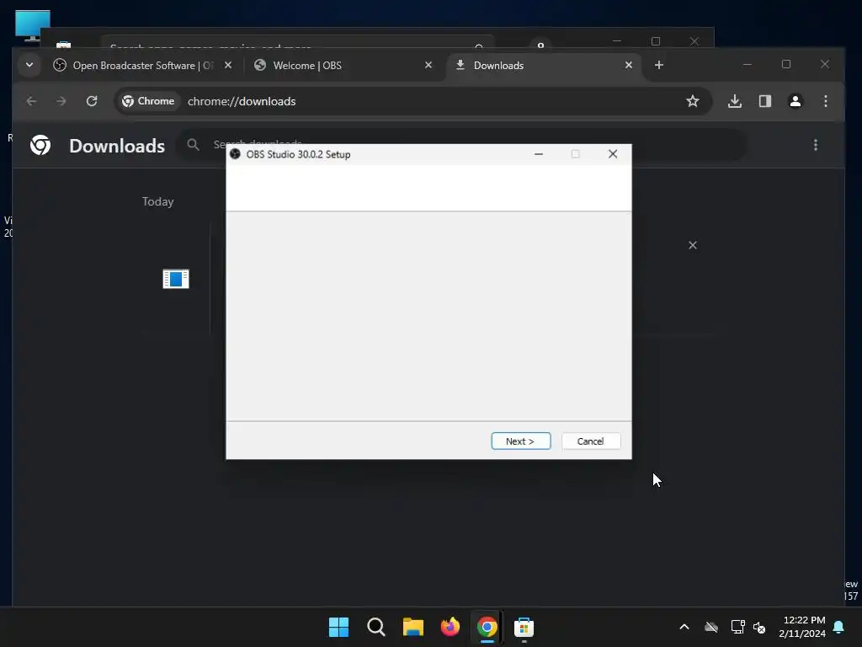Click the OneDrive tray icon
Screen dimensions: 862x647
tap(711, 627)
